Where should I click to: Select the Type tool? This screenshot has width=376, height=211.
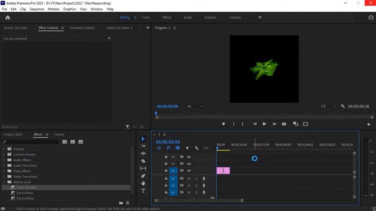coord(143,191)
